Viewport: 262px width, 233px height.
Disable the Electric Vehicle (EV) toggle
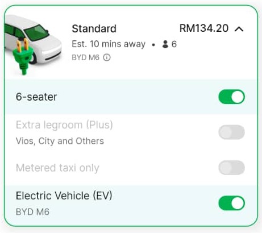tap(231, 203)
